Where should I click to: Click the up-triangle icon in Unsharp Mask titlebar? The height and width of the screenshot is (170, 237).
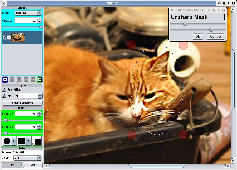[x=214, y=10]
